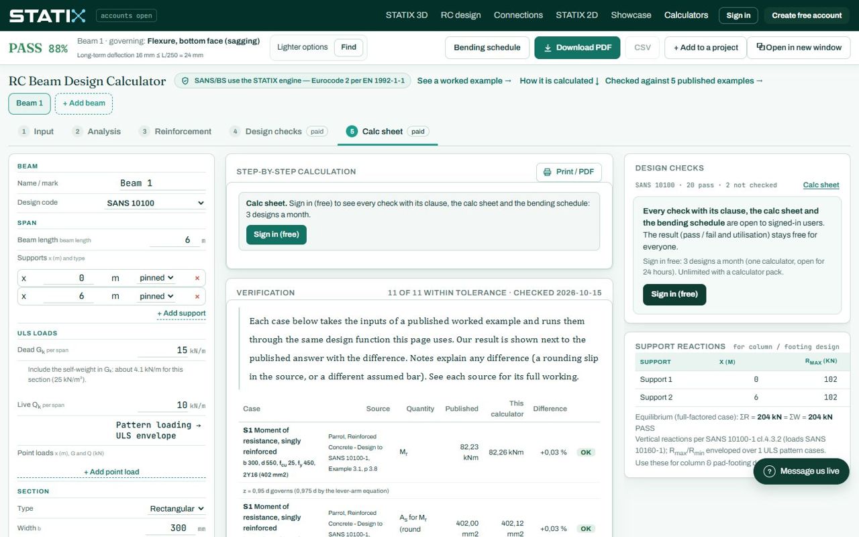
Task: Go to the Reinforcement tab
Action: [175, 132]
